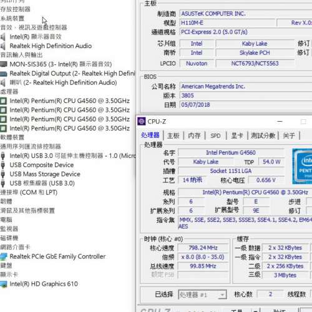Select the 軟體裝置 category

(x=12, y=137)
